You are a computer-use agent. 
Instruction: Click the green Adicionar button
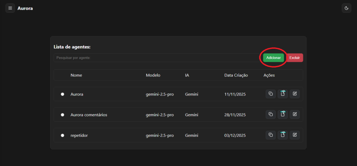click(x=273, y=58)
